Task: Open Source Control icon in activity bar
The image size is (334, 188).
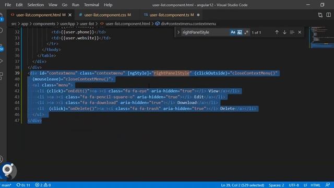Action: [x=2, y=47]
